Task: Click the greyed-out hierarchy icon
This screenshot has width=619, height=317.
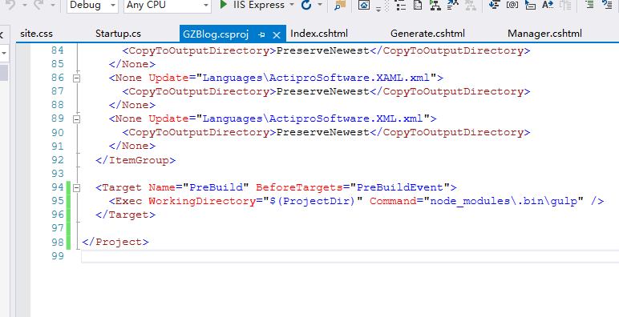Action: point(470,5)
